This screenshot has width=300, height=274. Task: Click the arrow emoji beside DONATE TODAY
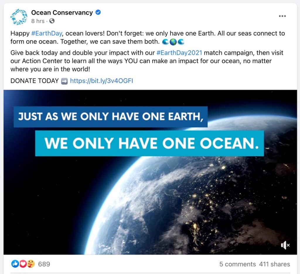(x=64, y=81)
